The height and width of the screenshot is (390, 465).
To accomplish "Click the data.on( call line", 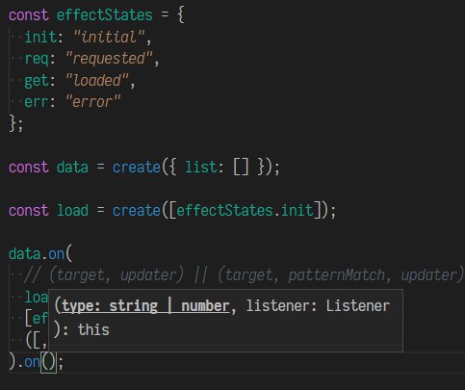I will point(40,254).
